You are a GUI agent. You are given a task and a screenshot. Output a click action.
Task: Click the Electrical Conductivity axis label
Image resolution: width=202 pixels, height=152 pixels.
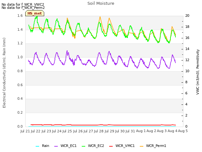coord(4,73)
